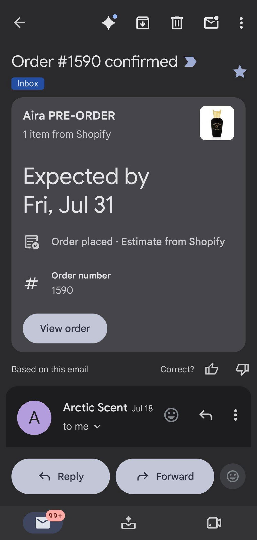Reply using arrow in message header
The image size is (257, 540).
(206, 415)
